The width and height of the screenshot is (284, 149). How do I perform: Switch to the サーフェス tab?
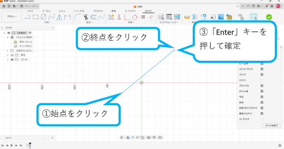click(46, 11)
